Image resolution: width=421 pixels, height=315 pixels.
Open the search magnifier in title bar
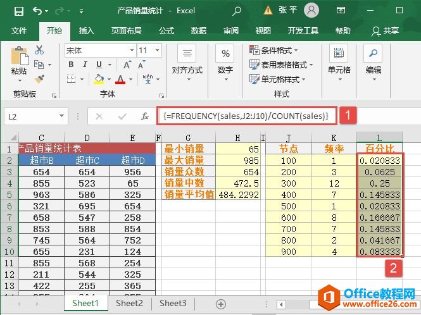tap(237, 11)
